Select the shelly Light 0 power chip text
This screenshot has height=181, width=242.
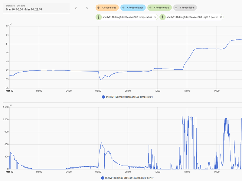[192, 17]
